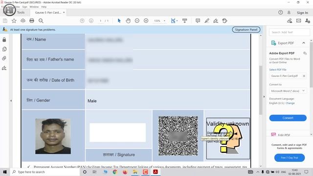The image size is (313, 176).
Task: Click the QR code on the card
Action: pos(178,136)
